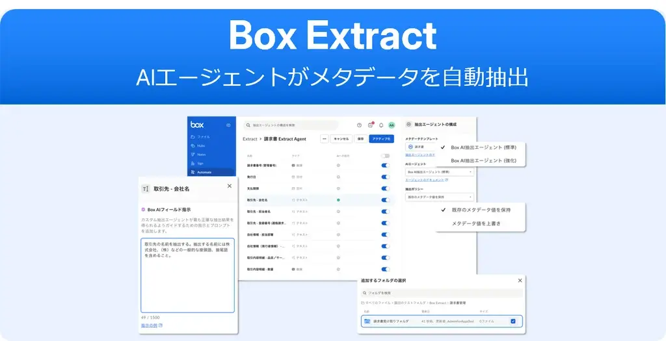Open the AIエージェント dropdown
Viewport: 666px width, 341px height.
pos(440,172)
